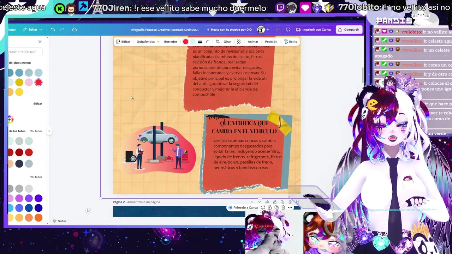
Task: Select the bright red photo color swatch
Action: [29, 152]
